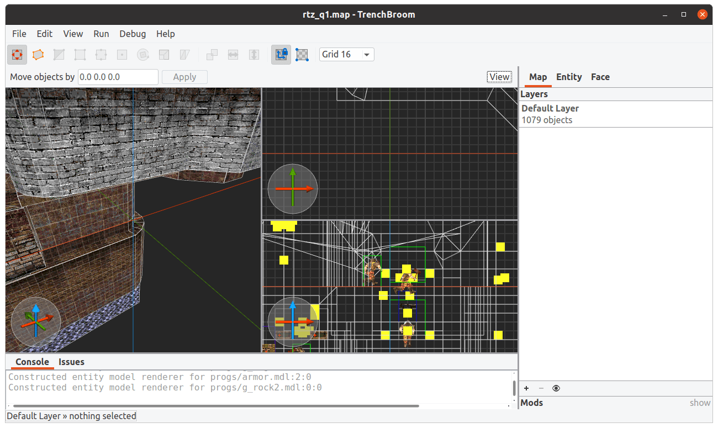Toggle the texture lock button
The image size is (718, 428).
pyautogui.click(x=281, y=55)
